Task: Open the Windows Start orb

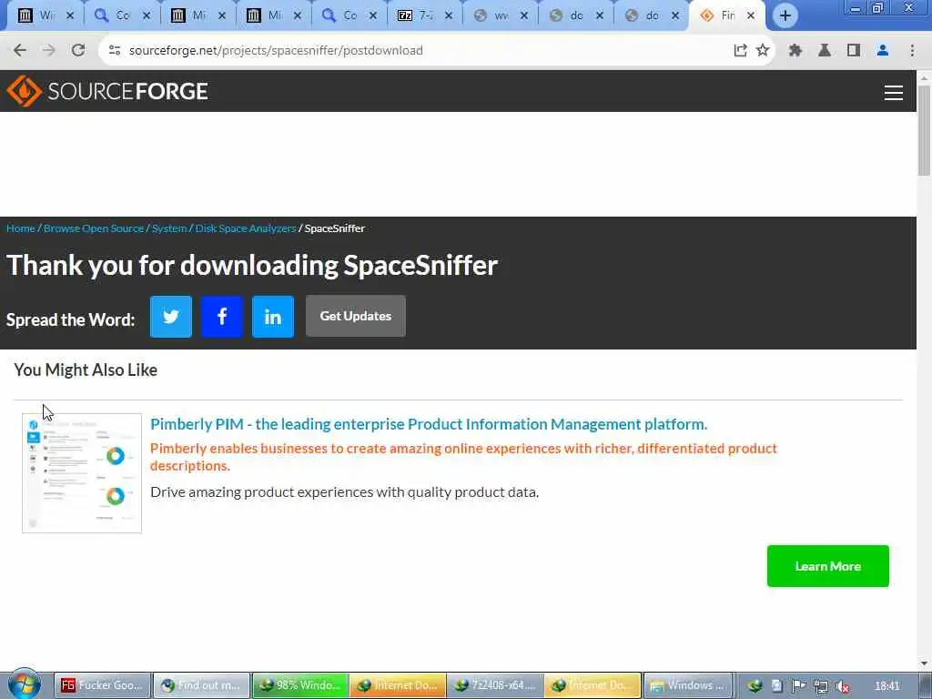Action: click(x=25, y=684)
